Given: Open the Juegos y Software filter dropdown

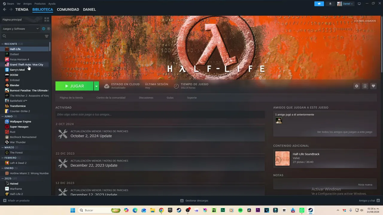Looking at the screenshot, I should click(x=21, y=29).
